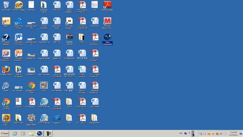This screenshot has height=137, width=243.
Task: Select the cell number Word document
Action: click(95, 103)
